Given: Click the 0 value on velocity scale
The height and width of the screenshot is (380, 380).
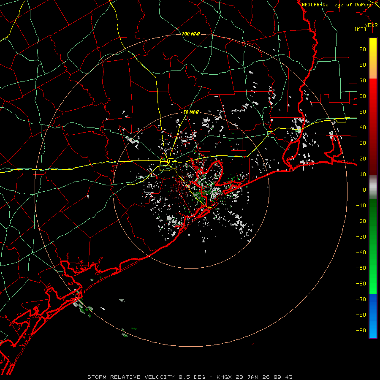Looking at the screenshot, I should (364, 190).
